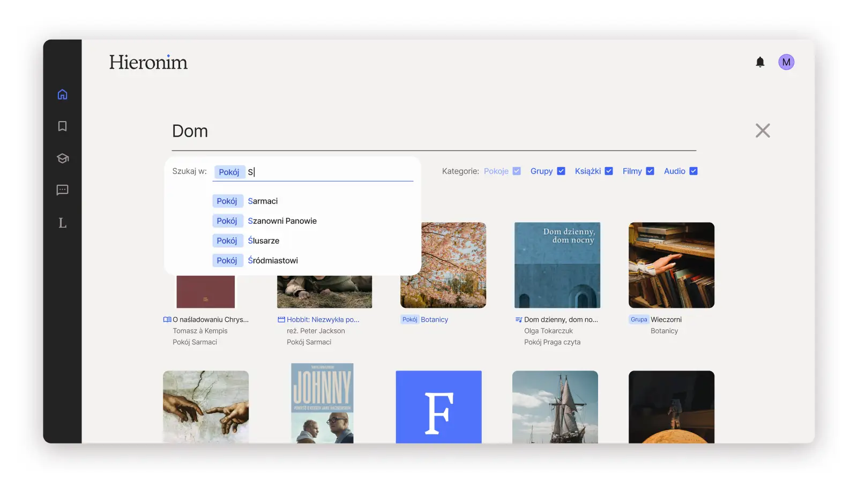This screenshot has height=482, width=858.
Task: Click the astronaut on planet thumbnail
Action: point(672,407)
